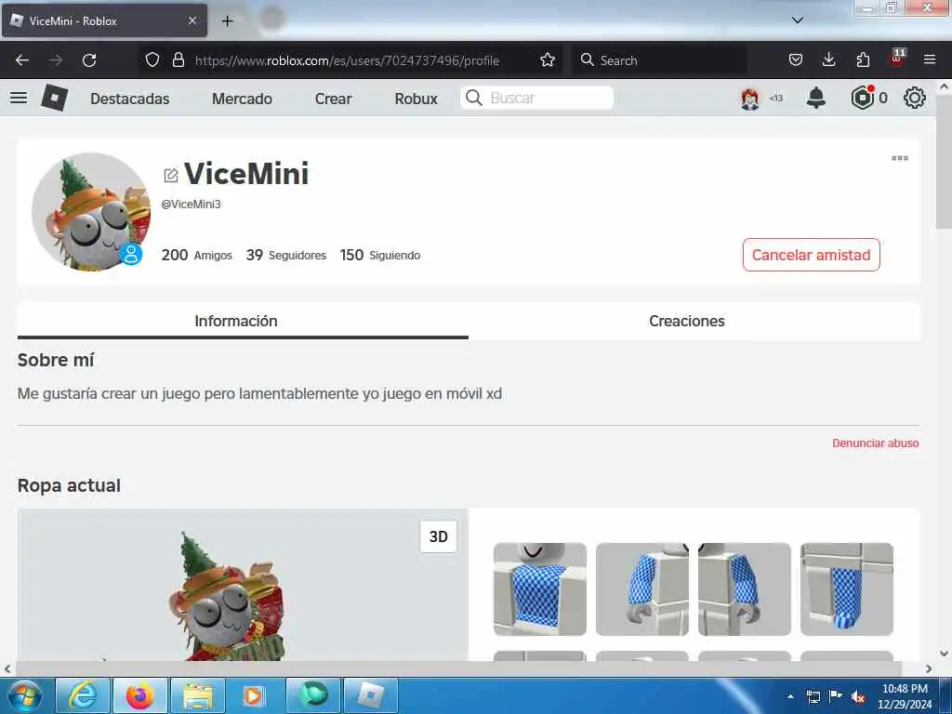Click the vertical scrollbar down arrow
The image size is (952, 714).
(945, 654)
